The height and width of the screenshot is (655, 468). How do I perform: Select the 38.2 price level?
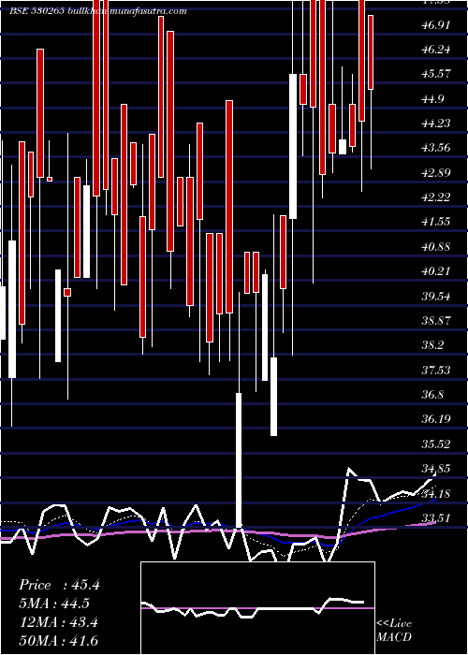[x=432, y=345]
